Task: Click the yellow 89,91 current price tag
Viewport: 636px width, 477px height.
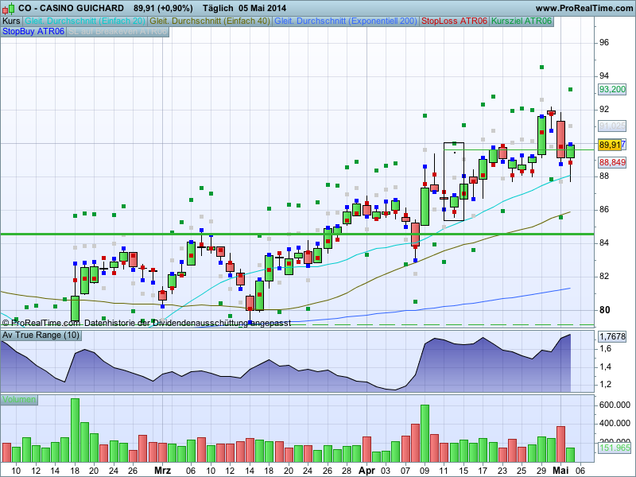Action: (610, 145)
